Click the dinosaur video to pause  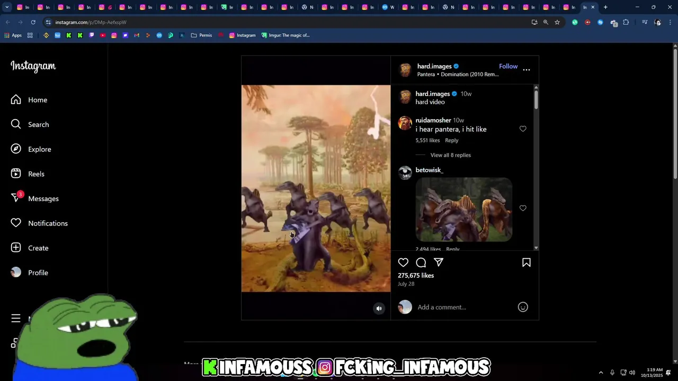point(316,188)
